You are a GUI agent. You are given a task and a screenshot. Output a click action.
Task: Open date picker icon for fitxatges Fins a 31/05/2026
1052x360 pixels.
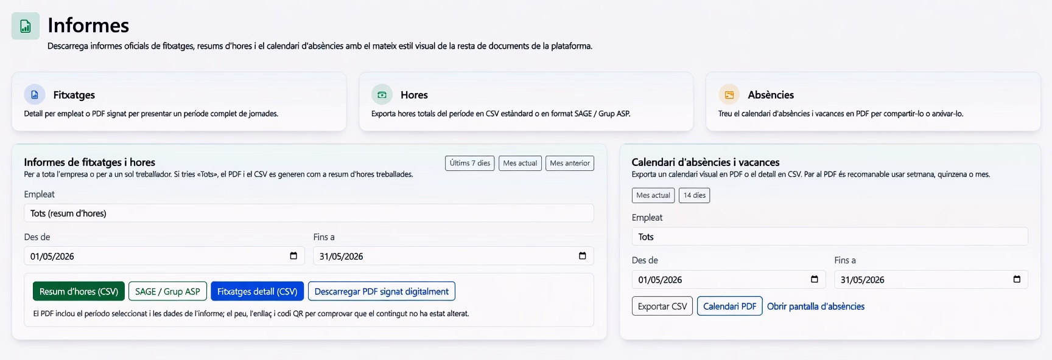[583, 256]
